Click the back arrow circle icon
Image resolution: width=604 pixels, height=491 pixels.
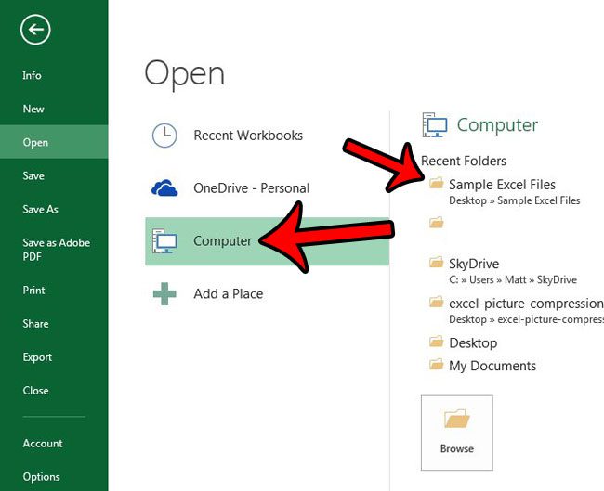tap(35, 31)
